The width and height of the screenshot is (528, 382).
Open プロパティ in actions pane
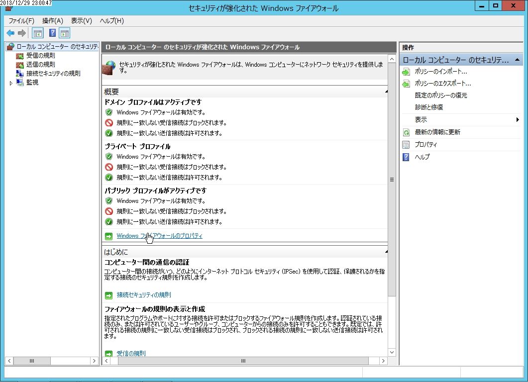425,144
